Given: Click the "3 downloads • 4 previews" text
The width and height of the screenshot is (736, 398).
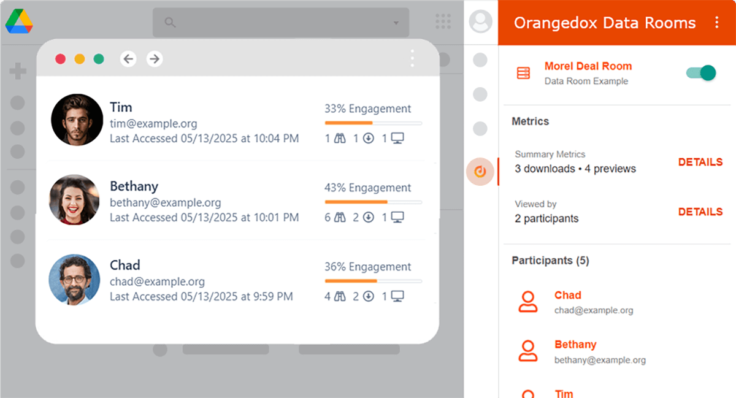Looking at the screenshot, I should click(575, 169).
